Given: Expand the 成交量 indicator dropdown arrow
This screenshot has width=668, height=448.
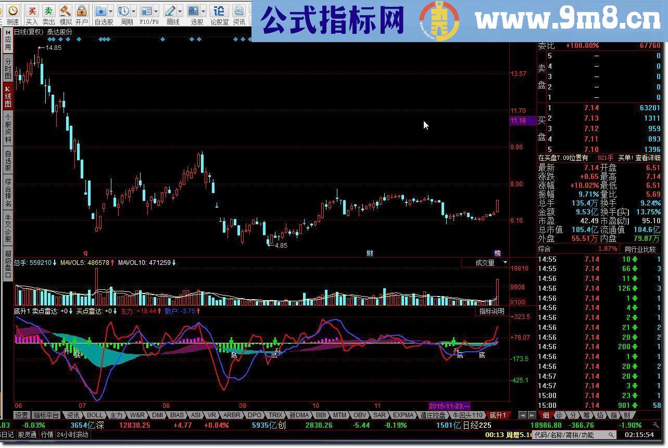Looking at the screenshot, I should coord(504,263).
